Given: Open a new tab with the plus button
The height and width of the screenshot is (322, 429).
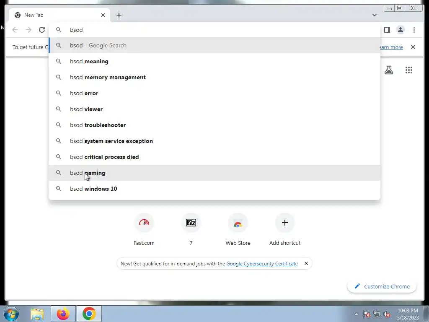Looking at the screenshot, I should click(119, 15).
